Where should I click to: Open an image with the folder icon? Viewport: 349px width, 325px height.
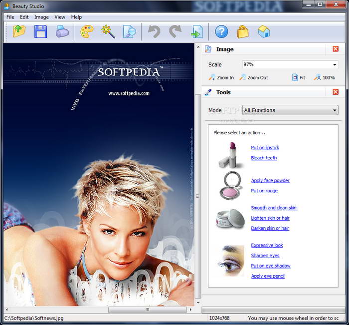19,31
